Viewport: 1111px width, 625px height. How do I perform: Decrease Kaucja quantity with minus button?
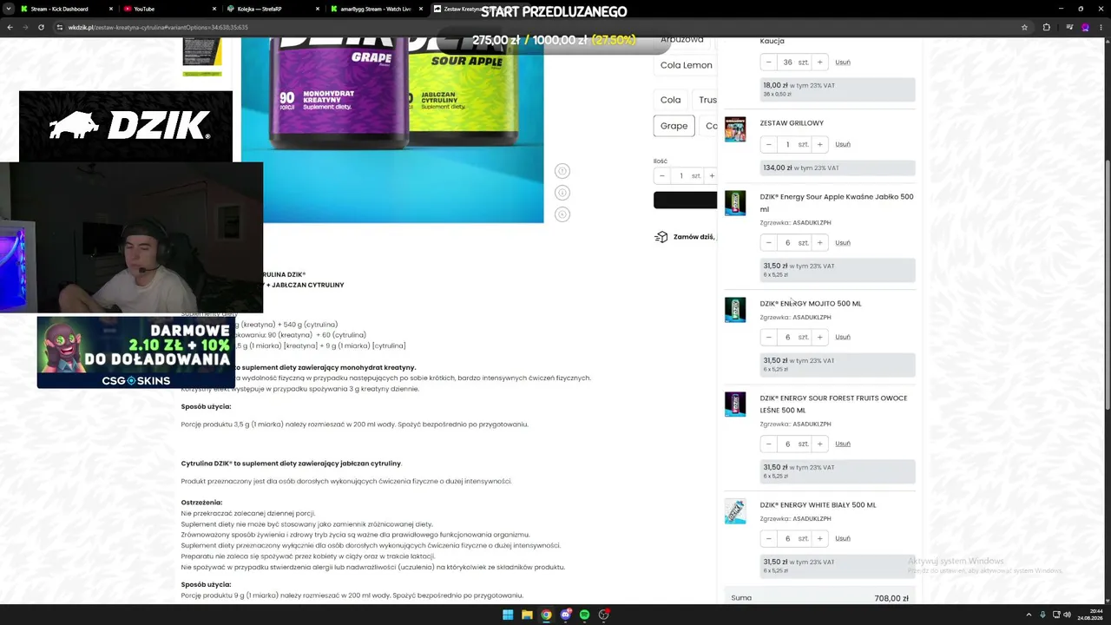coord(768,62)
